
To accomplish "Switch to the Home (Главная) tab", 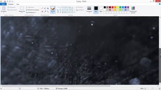I will (x=11, y=4).
